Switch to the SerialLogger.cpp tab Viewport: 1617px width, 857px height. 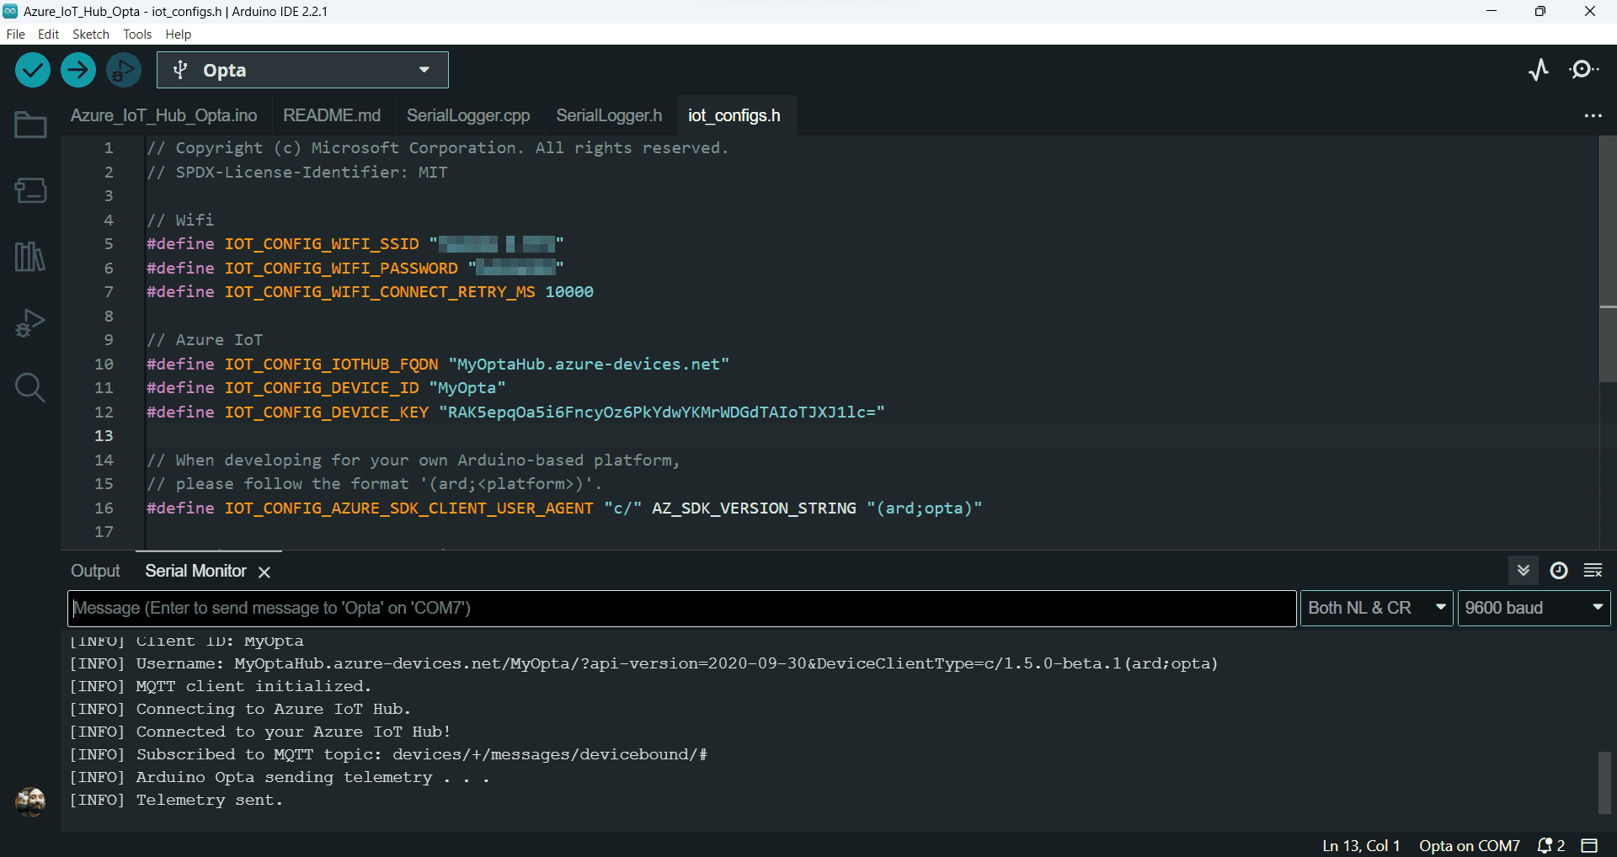[x=468, y=115]
